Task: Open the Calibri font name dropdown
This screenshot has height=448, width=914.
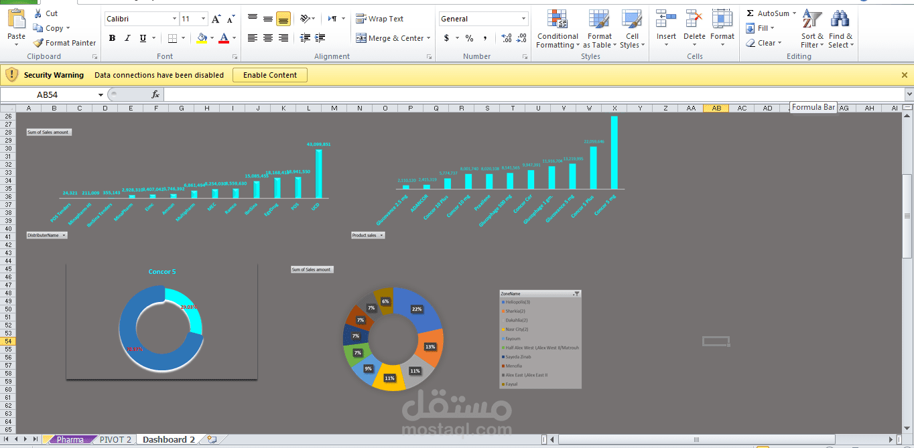Action: tap(175, 19)
